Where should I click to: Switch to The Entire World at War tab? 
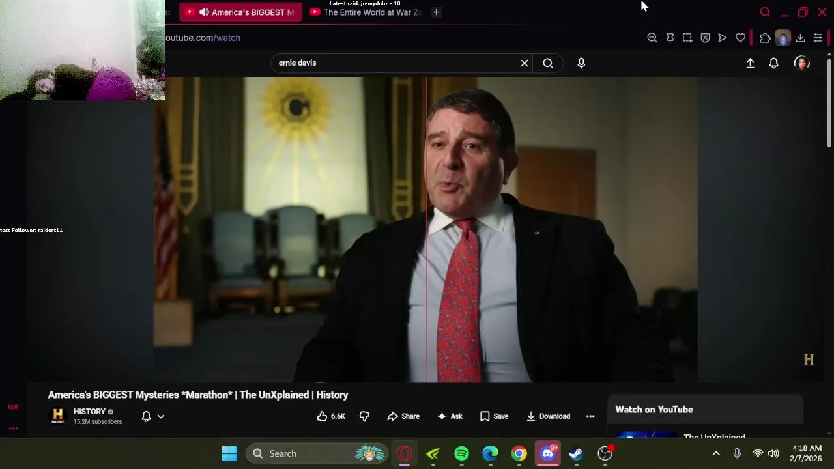click(365, 12)
